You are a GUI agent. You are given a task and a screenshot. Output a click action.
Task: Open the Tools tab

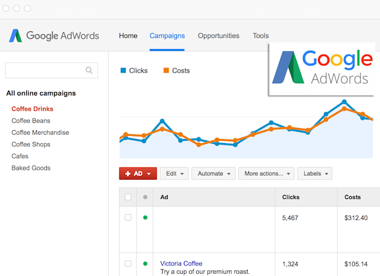[261, 36]
